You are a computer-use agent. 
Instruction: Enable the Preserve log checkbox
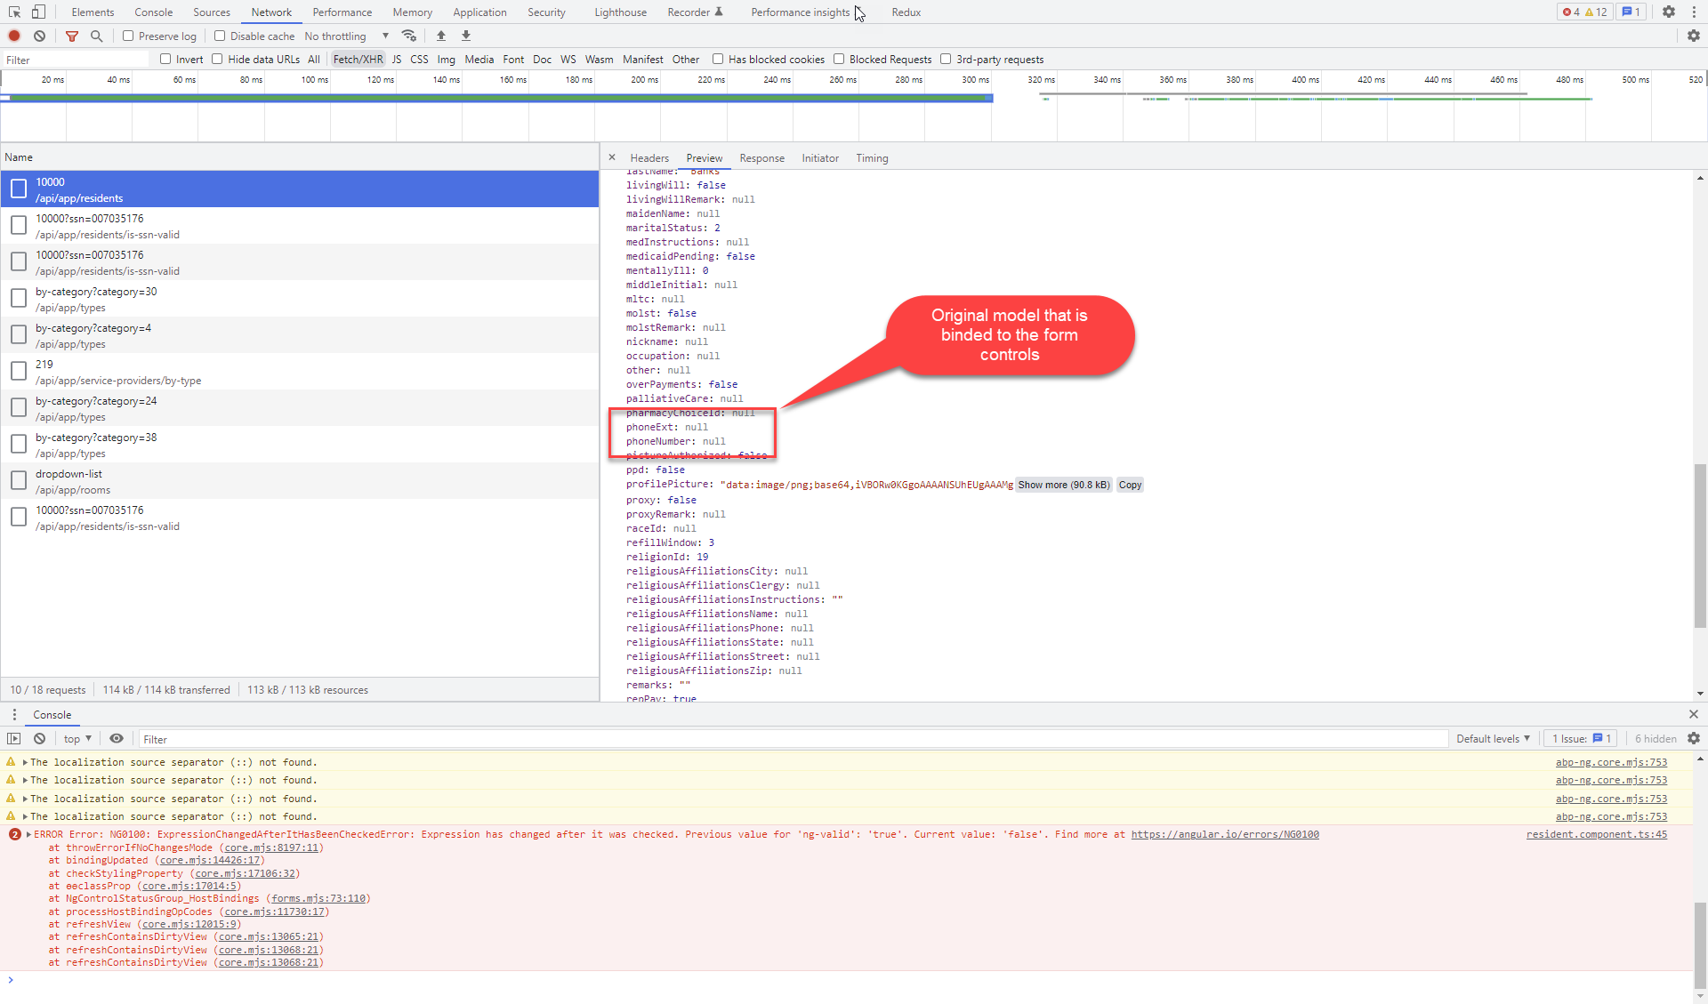[x=128, y=36]
